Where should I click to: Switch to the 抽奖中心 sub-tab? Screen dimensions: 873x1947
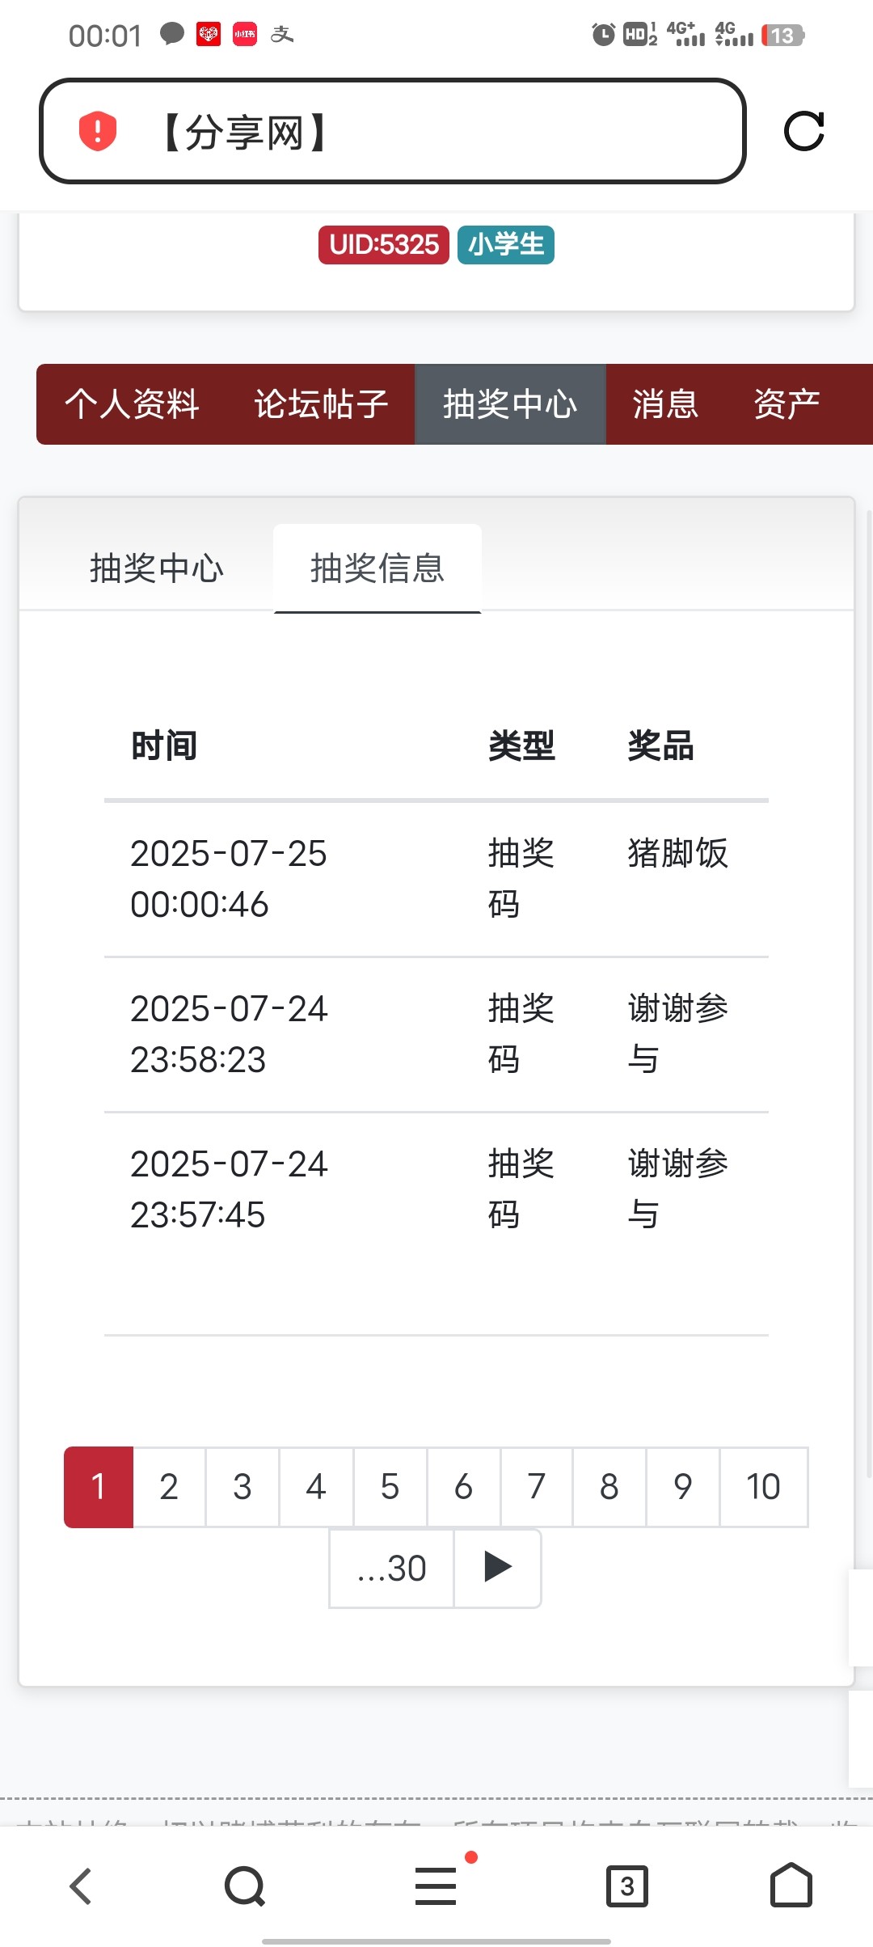(x=157, y=568)
